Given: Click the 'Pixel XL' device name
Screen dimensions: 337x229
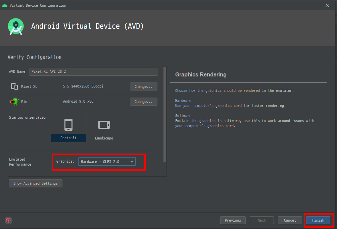Looking at the screenshot, I should [29, 87].
